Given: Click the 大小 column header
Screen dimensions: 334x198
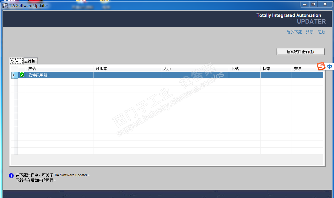Looking at the screenshot, I should pos(195,69).
